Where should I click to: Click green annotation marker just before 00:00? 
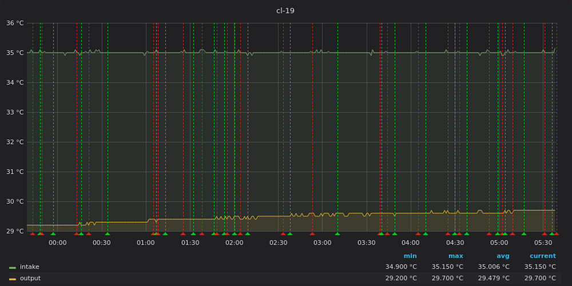click(53, 233)
